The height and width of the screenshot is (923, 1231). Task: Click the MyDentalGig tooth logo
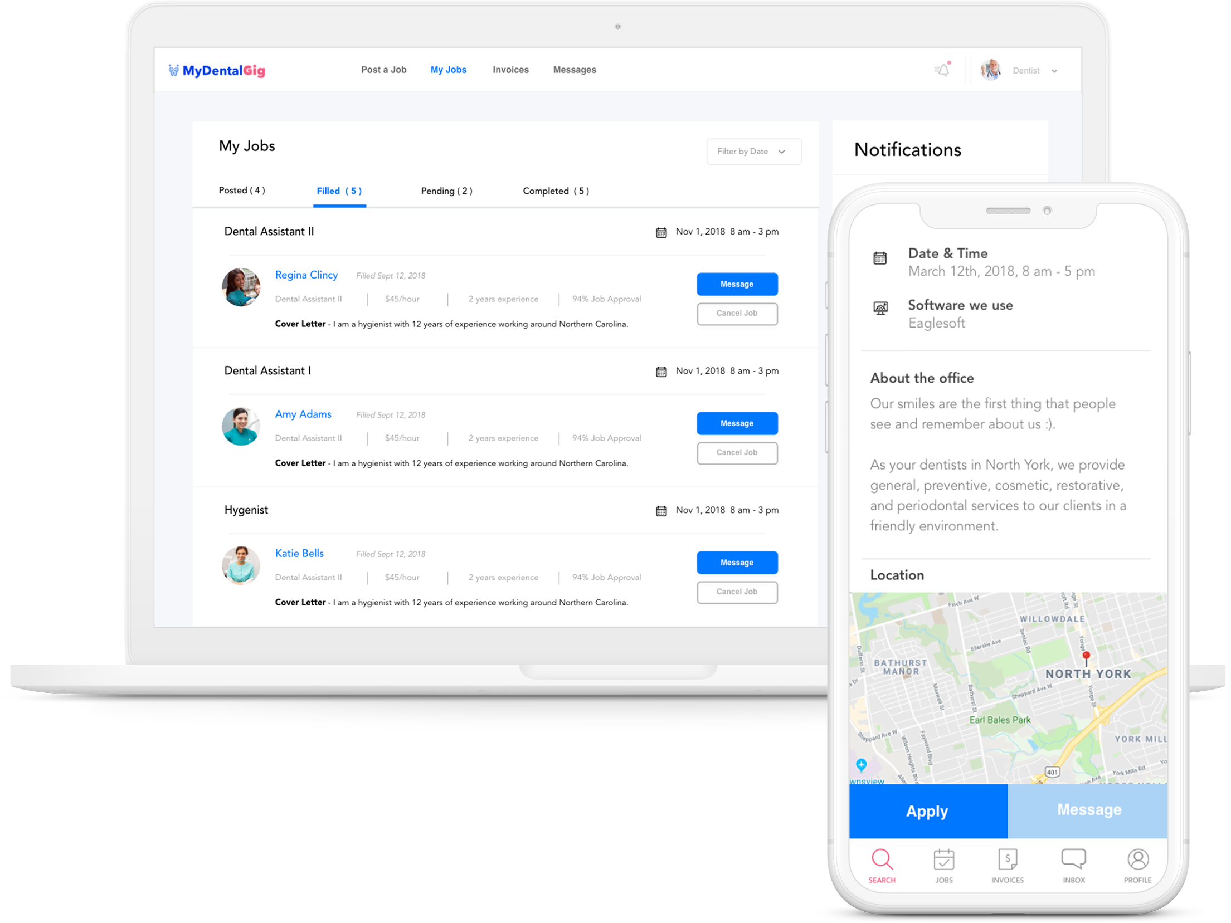point(174,71)
